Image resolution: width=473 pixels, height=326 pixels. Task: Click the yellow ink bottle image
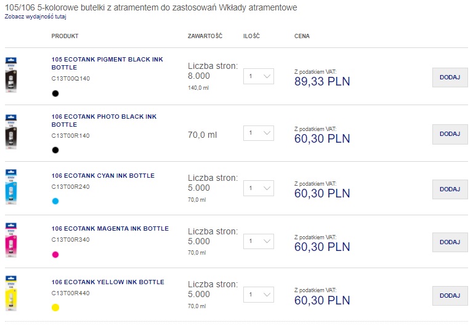11,293
